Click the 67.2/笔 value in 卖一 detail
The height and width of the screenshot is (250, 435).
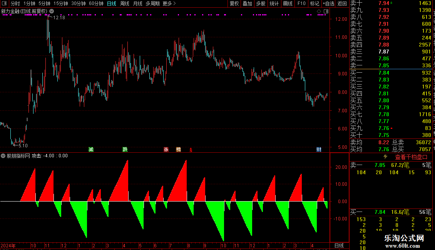[x=400, y=165]
